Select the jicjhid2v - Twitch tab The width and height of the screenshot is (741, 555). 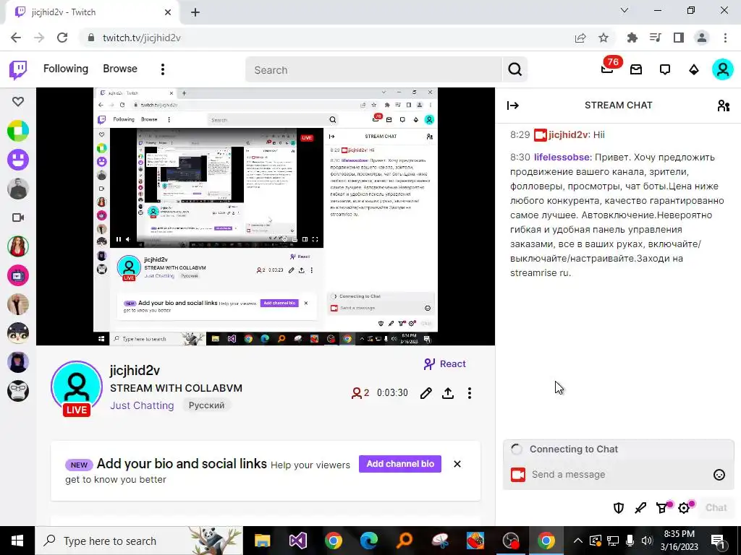pos(93,12)
